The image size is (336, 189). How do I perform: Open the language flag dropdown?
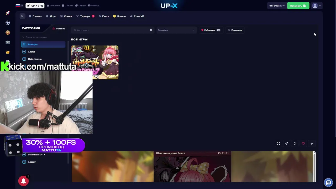click(x=19, y=6)
